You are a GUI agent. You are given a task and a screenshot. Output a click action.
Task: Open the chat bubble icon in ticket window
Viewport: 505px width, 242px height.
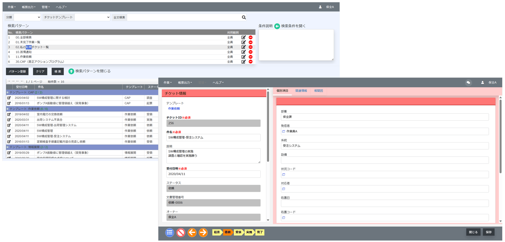[469, 83]
